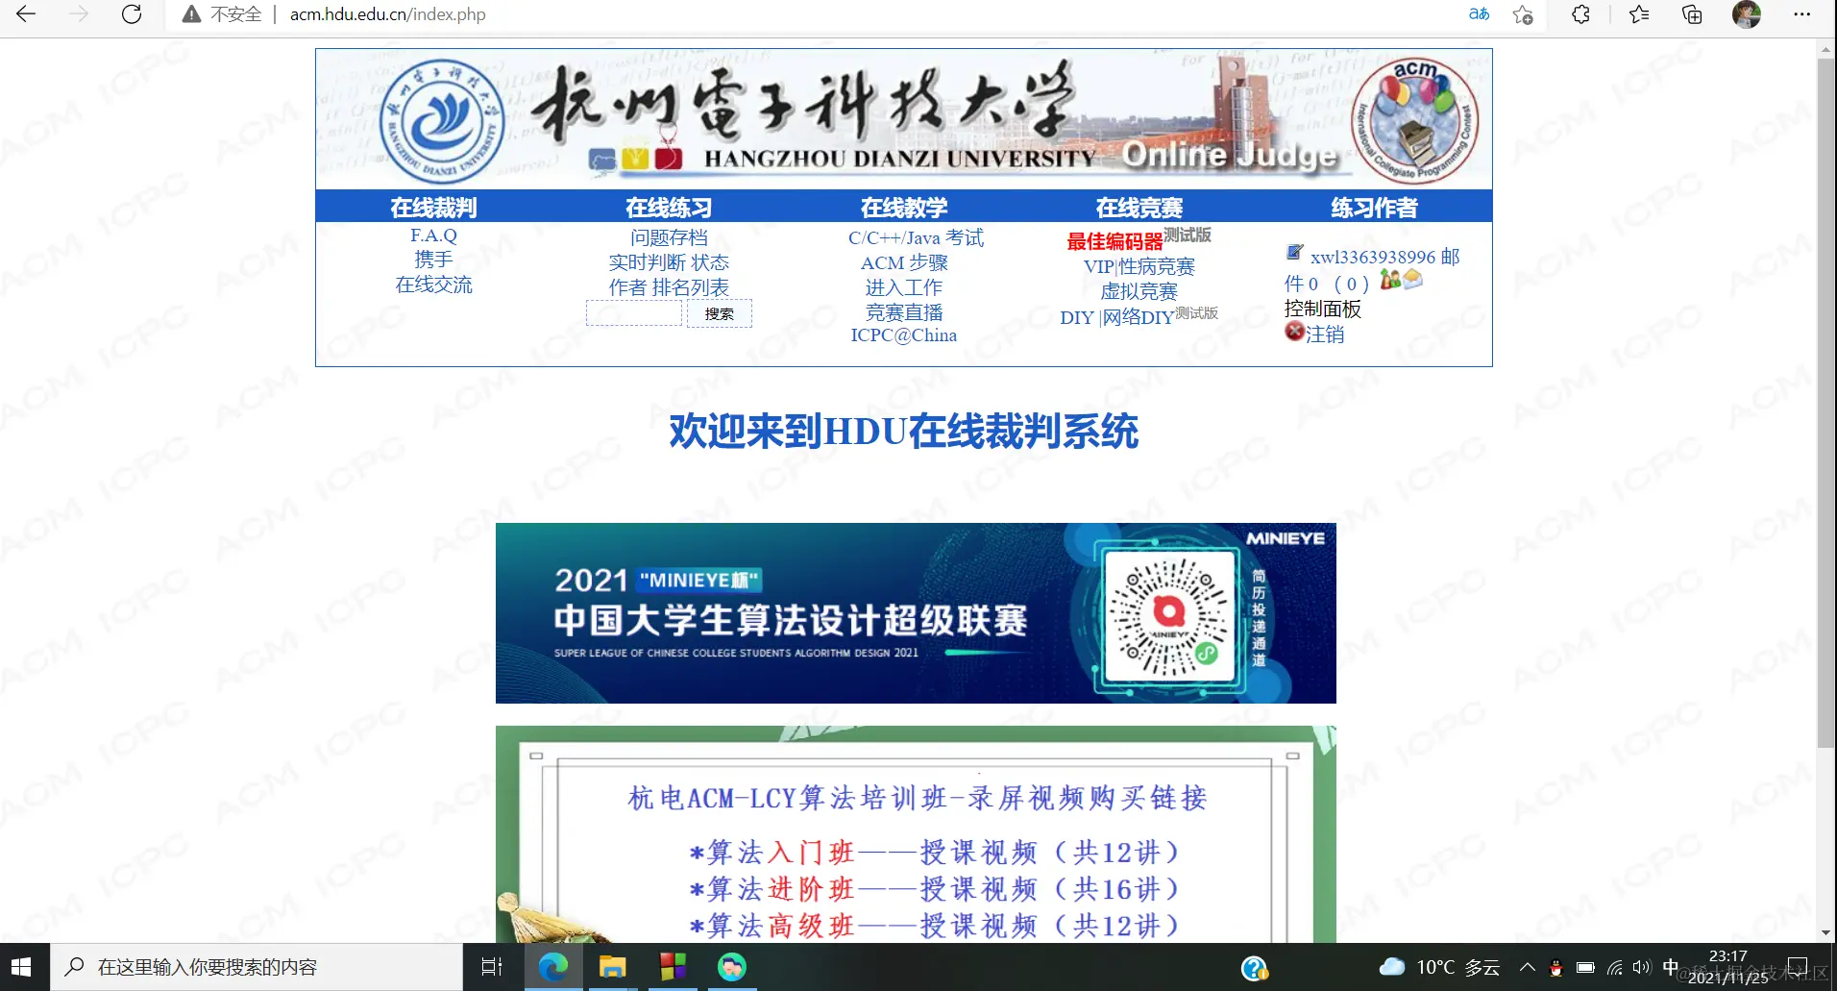The width and height of the screenshot is (1837, 991).
Task: Open user profile xwl3363938996
Action: (x=1373, y=258)
